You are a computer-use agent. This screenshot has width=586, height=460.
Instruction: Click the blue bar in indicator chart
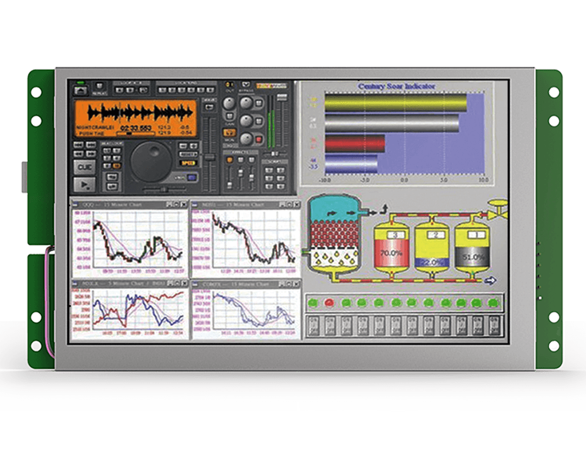click(351, 163)
